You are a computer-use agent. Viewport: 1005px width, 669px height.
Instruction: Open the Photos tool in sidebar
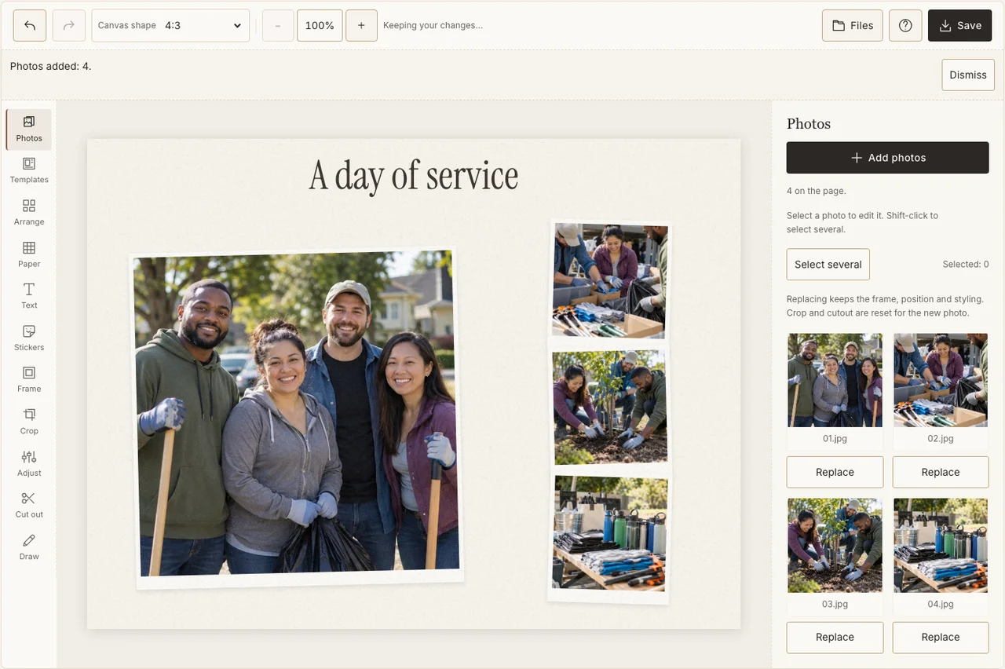click(29, 130)
